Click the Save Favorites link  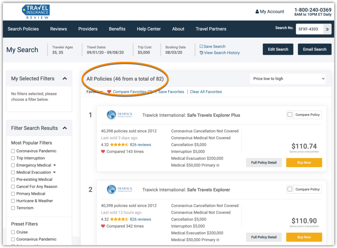tap(171, 92)
